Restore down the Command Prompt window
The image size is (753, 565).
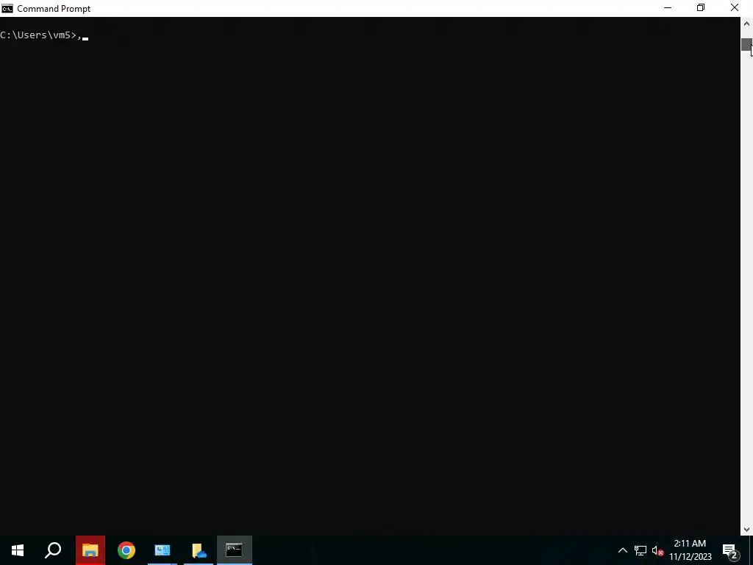point(701,8)
